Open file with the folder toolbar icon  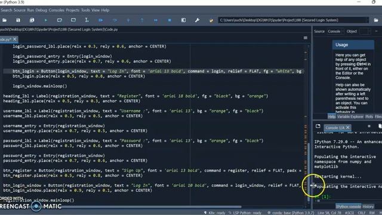pos(4,20)
